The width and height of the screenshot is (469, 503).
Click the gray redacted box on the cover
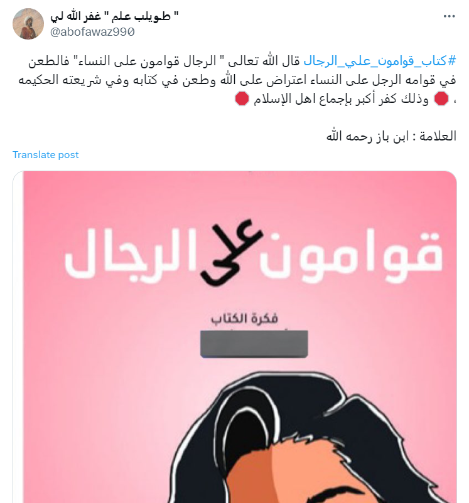[x=254, y=344]
